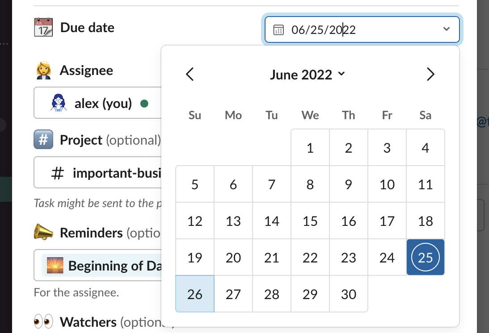Click the selected date June 25
Viewport: 489px width, 333px height.
[x=425, y=258]
